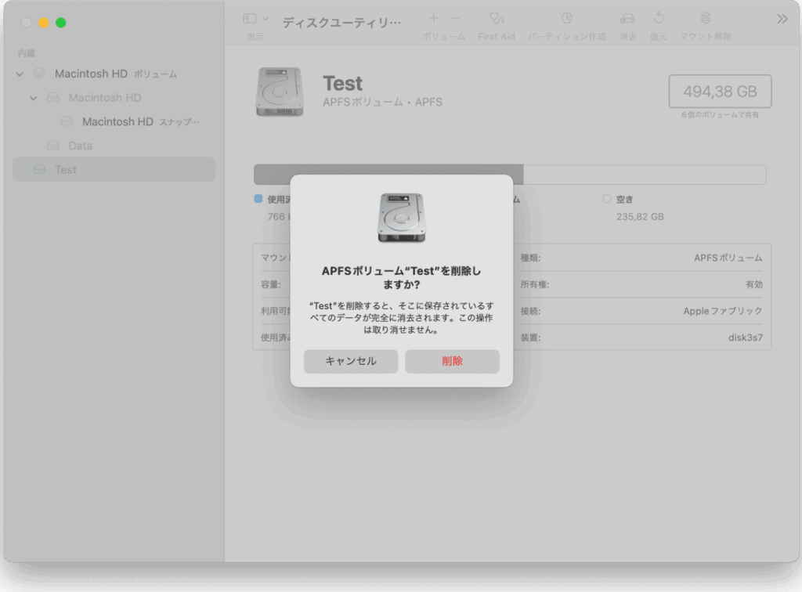Collapse the nested Macintosh HD container

tap(34, 98)
